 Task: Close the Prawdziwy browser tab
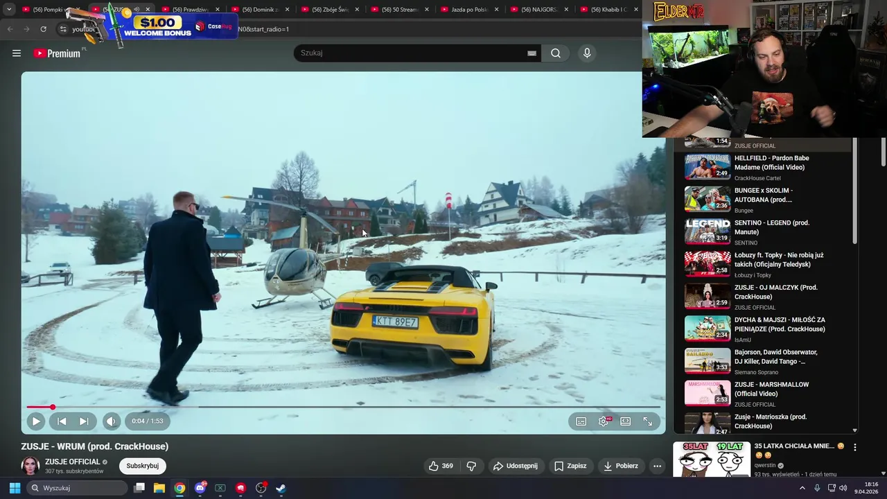[x=217, y=9]
